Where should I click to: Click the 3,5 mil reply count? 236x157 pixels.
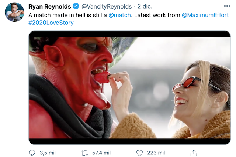(47, 153)
